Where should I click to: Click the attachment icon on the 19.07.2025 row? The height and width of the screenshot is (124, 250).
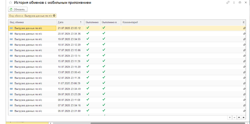244,39
